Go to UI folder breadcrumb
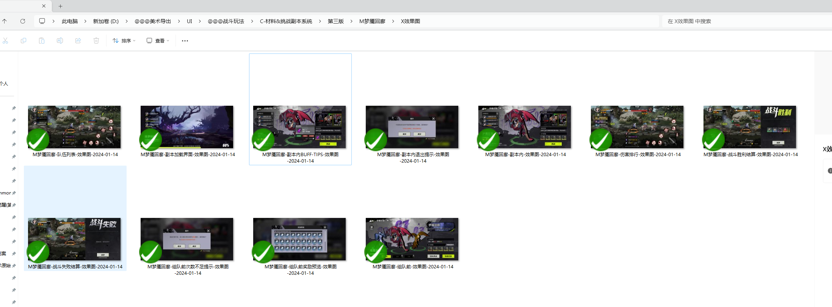 [190, 21]
